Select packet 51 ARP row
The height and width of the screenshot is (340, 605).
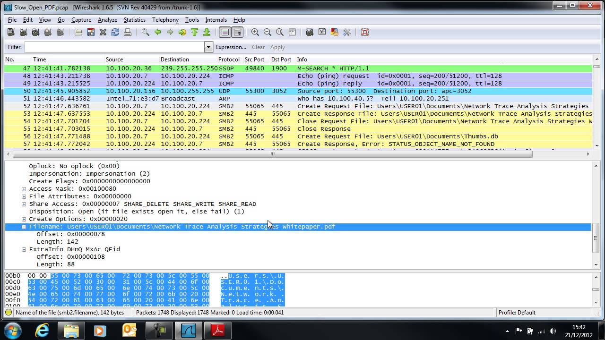299,99
